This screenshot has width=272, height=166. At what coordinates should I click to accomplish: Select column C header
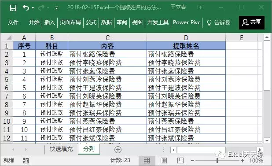(x=107, y=37)
